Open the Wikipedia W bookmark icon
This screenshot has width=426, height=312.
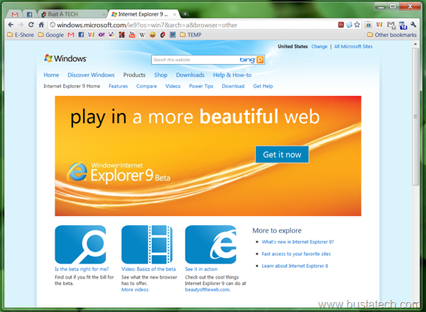point(142,35)
